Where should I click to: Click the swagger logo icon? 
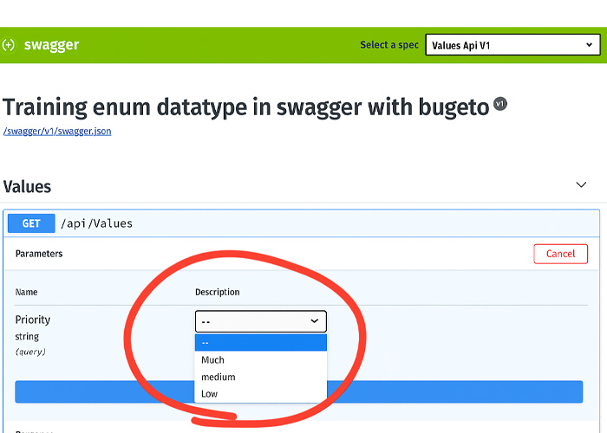(x=8, y=45)
